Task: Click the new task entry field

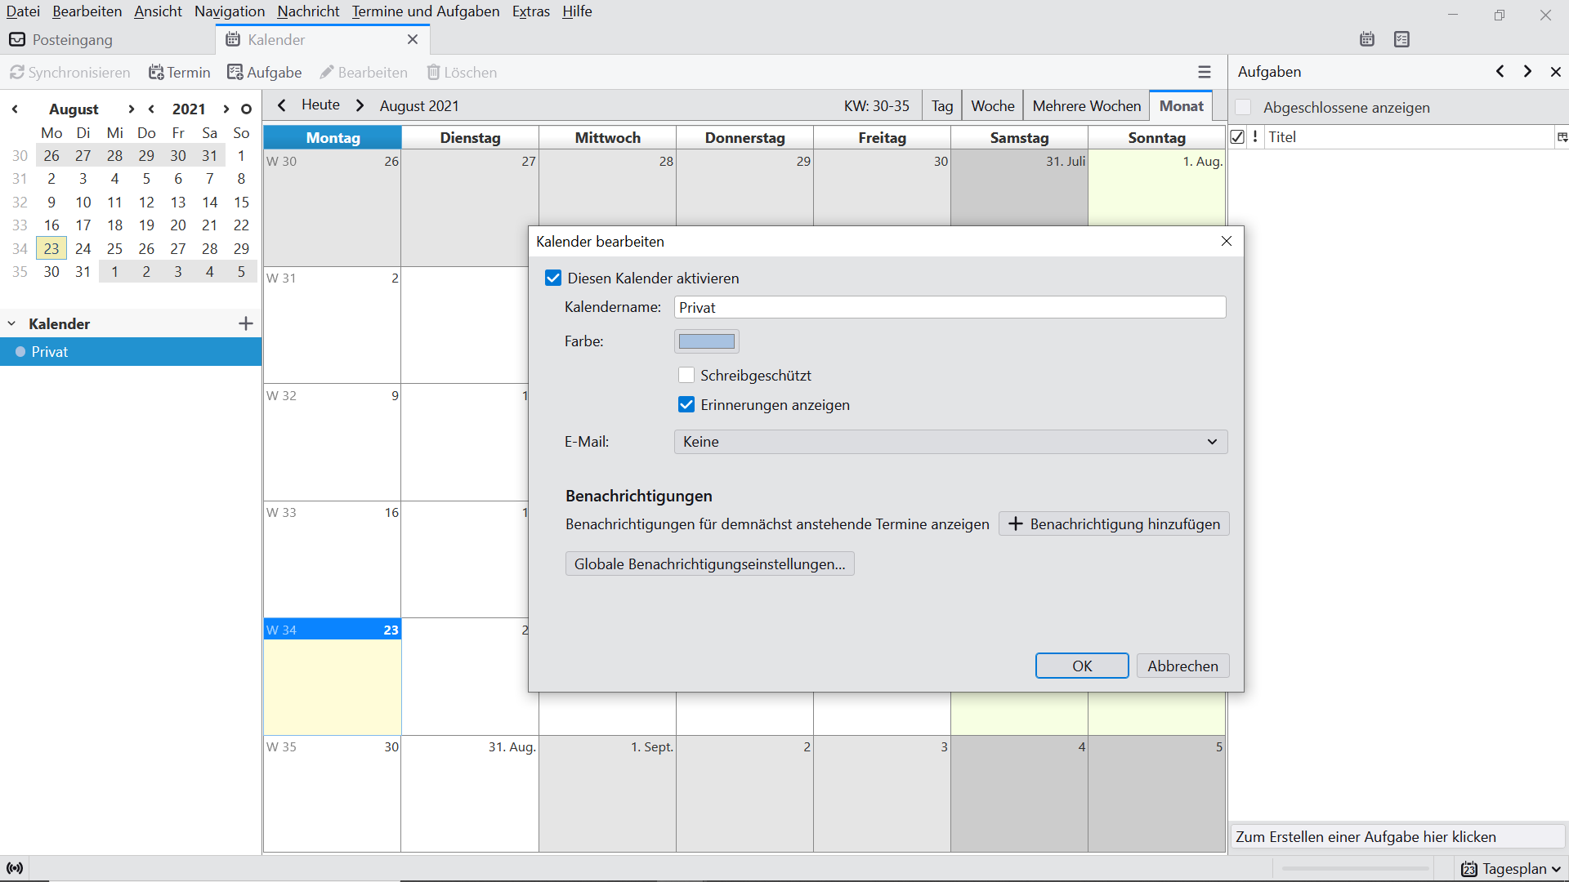Action: pyautogui.click(x=1397, y=837)
